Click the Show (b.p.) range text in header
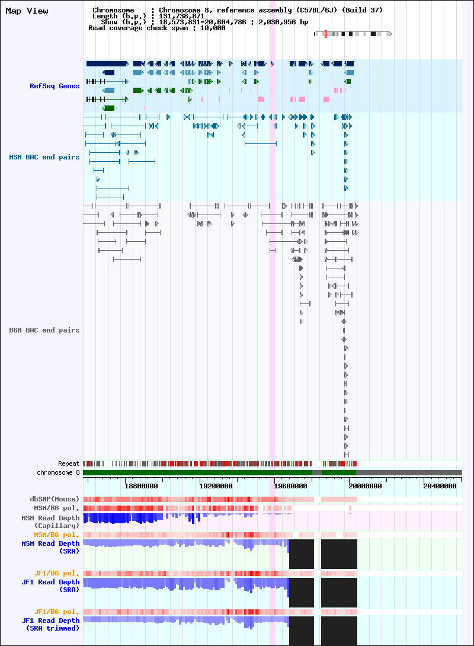Viewport: 474px width, 646px height. pyautogui.click(x=204, y=22)
